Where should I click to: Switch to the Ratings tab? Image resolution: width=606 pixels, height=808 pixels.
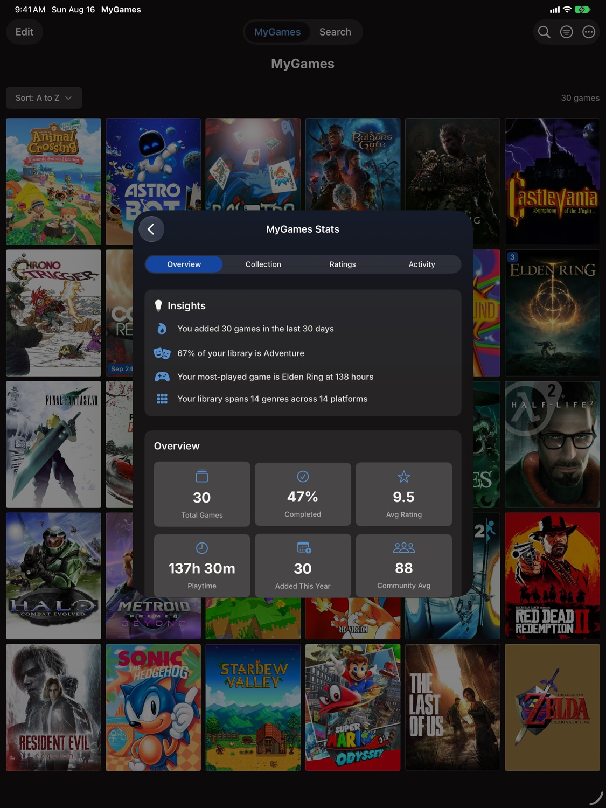[343, 264]
